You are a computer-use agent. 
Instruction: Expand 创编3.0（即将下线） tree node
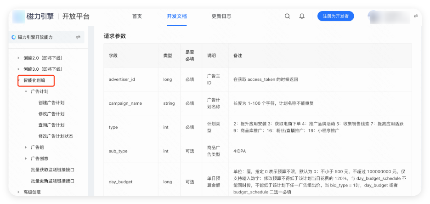(18, 69)
